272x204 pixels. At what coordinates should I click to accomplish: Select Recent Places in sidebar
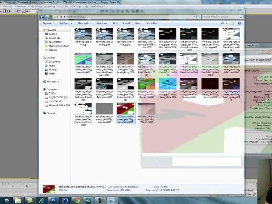(55, 42)
